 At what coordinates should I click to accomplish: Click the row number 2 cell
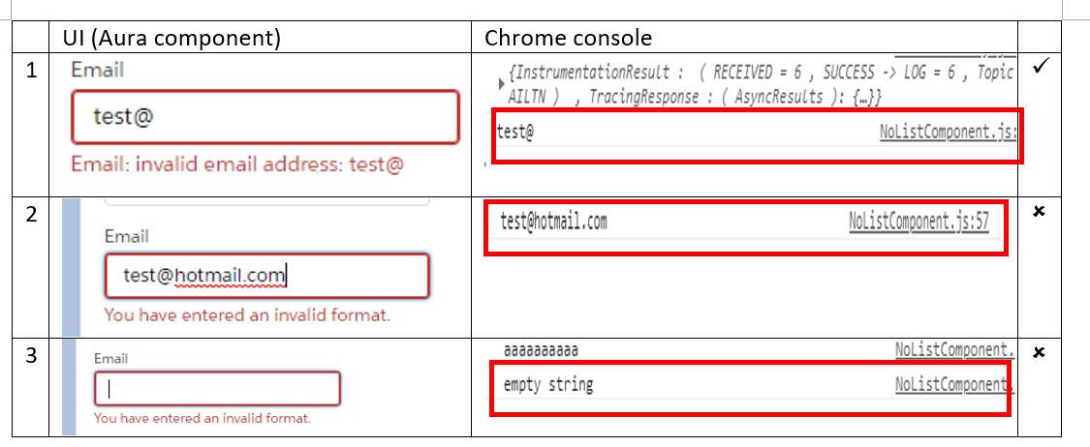pos(31,215)
